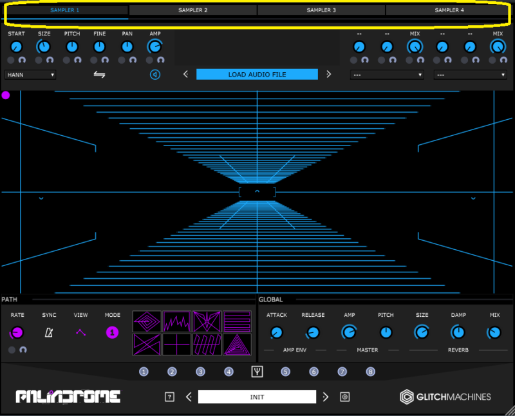Click the View path shape icon
This screenshot has height=416, width=515.
coord(80,332)
